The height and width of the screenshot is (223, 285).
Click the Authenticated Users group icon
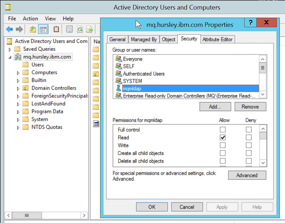coord(119,73)
